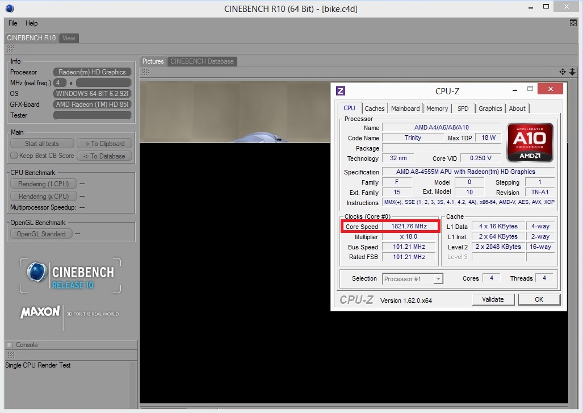Image resolution: width=583 pixels, height=413 pixels.
Task: Click the Tester input field
Action: (92, 115)
